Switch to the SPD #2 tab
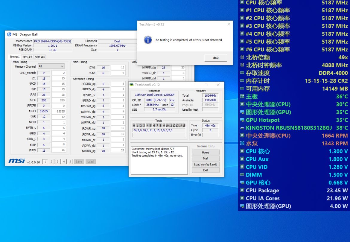This screenshot has height=242, width=350. click(27, 57)
